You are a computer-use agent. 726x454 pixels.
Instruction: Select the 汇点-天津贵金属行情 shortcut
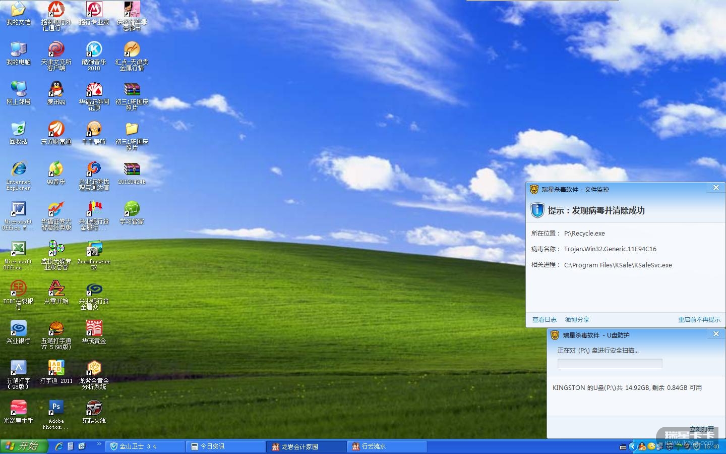pos(132,56)
